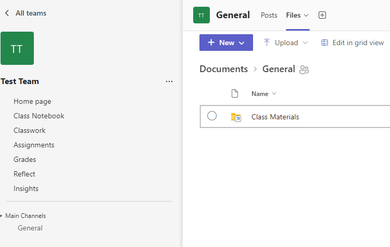Click the Upload arrow icon
The height and width of the screenshot is (247, 390).
point(267,43)
